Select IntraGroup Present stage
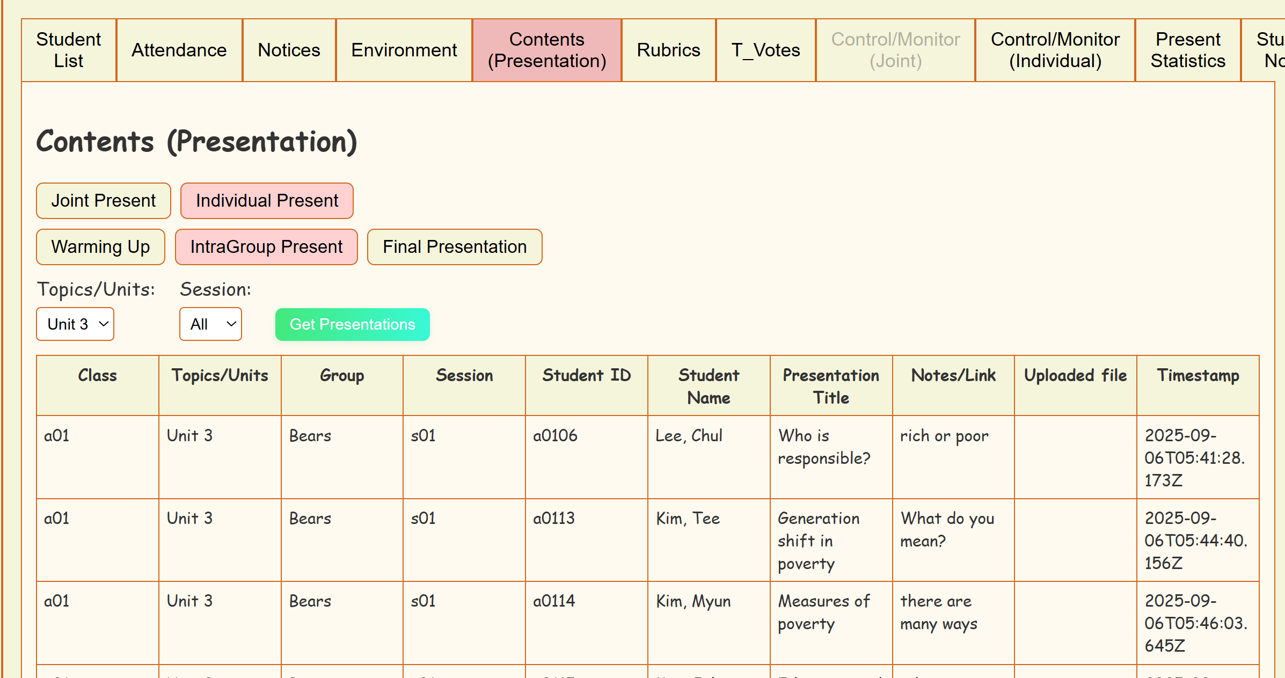Viewport: 1285px width, 678px height. pos(266,247)
